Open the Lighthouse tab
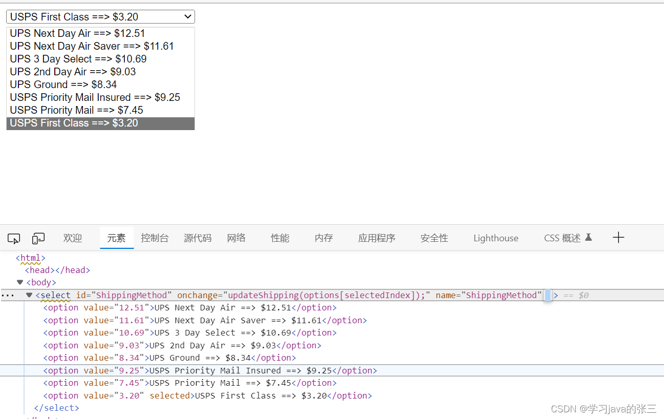This screenshot has height=419, width=664. tap(496, 238)
